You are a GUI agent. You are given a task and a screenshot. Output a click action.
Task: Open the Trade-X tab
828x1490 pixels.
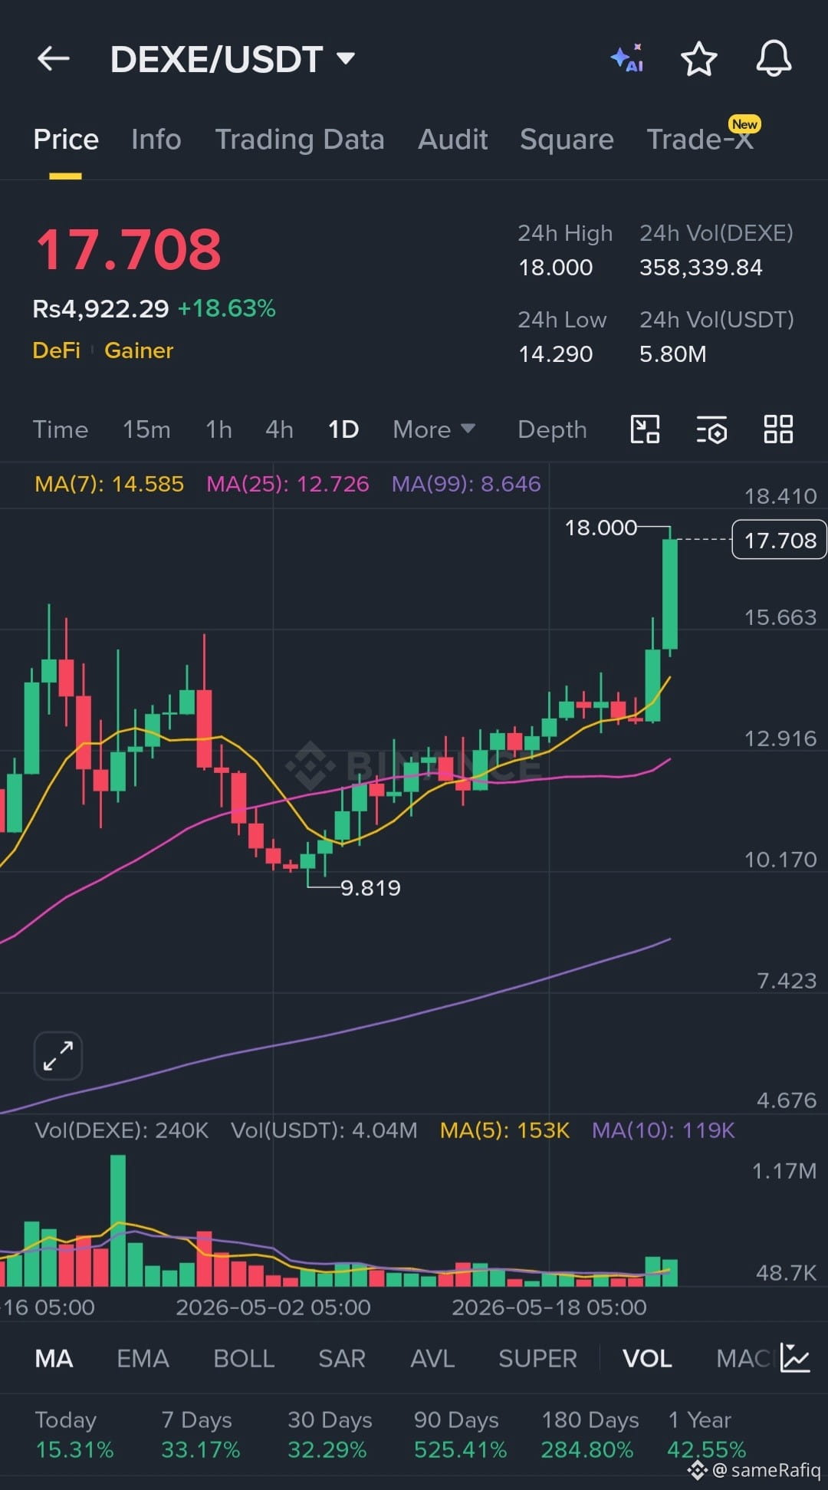701,140
